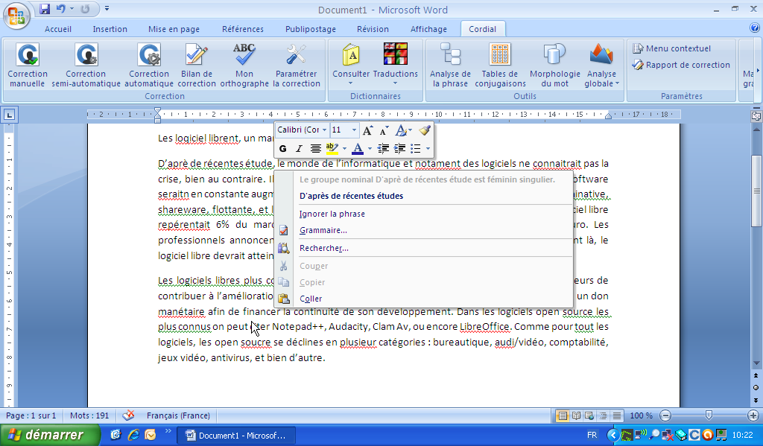Open the Publipostage tab
This screenshot has width=763, height=446.
click(311, 29)
